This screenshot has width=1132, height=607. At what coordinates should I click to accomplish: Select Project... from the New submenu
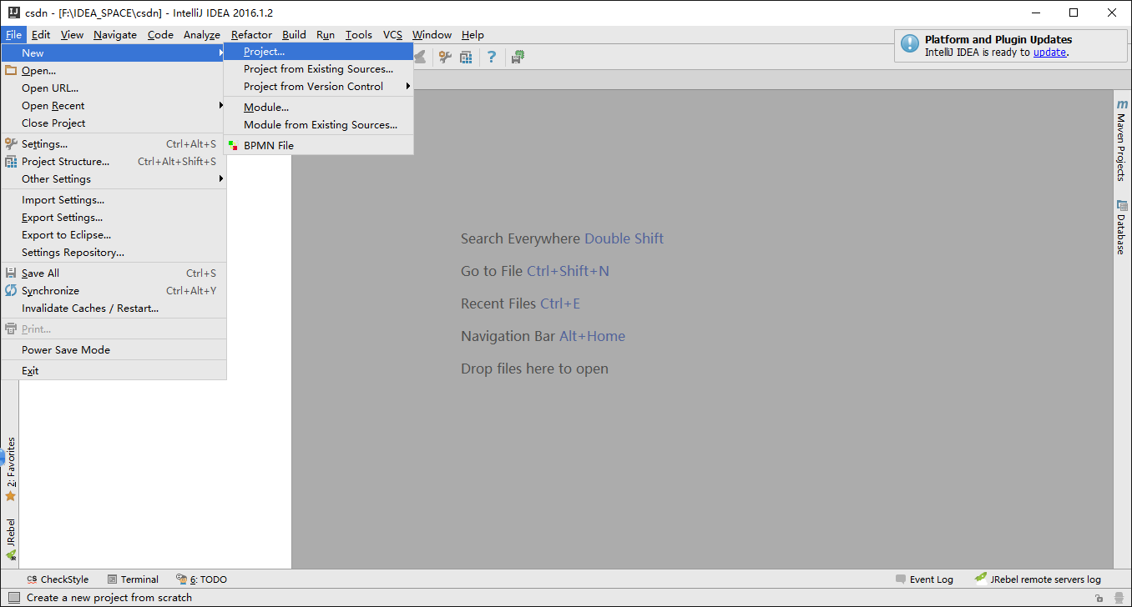pyautogui.click(x=318, y=52)
